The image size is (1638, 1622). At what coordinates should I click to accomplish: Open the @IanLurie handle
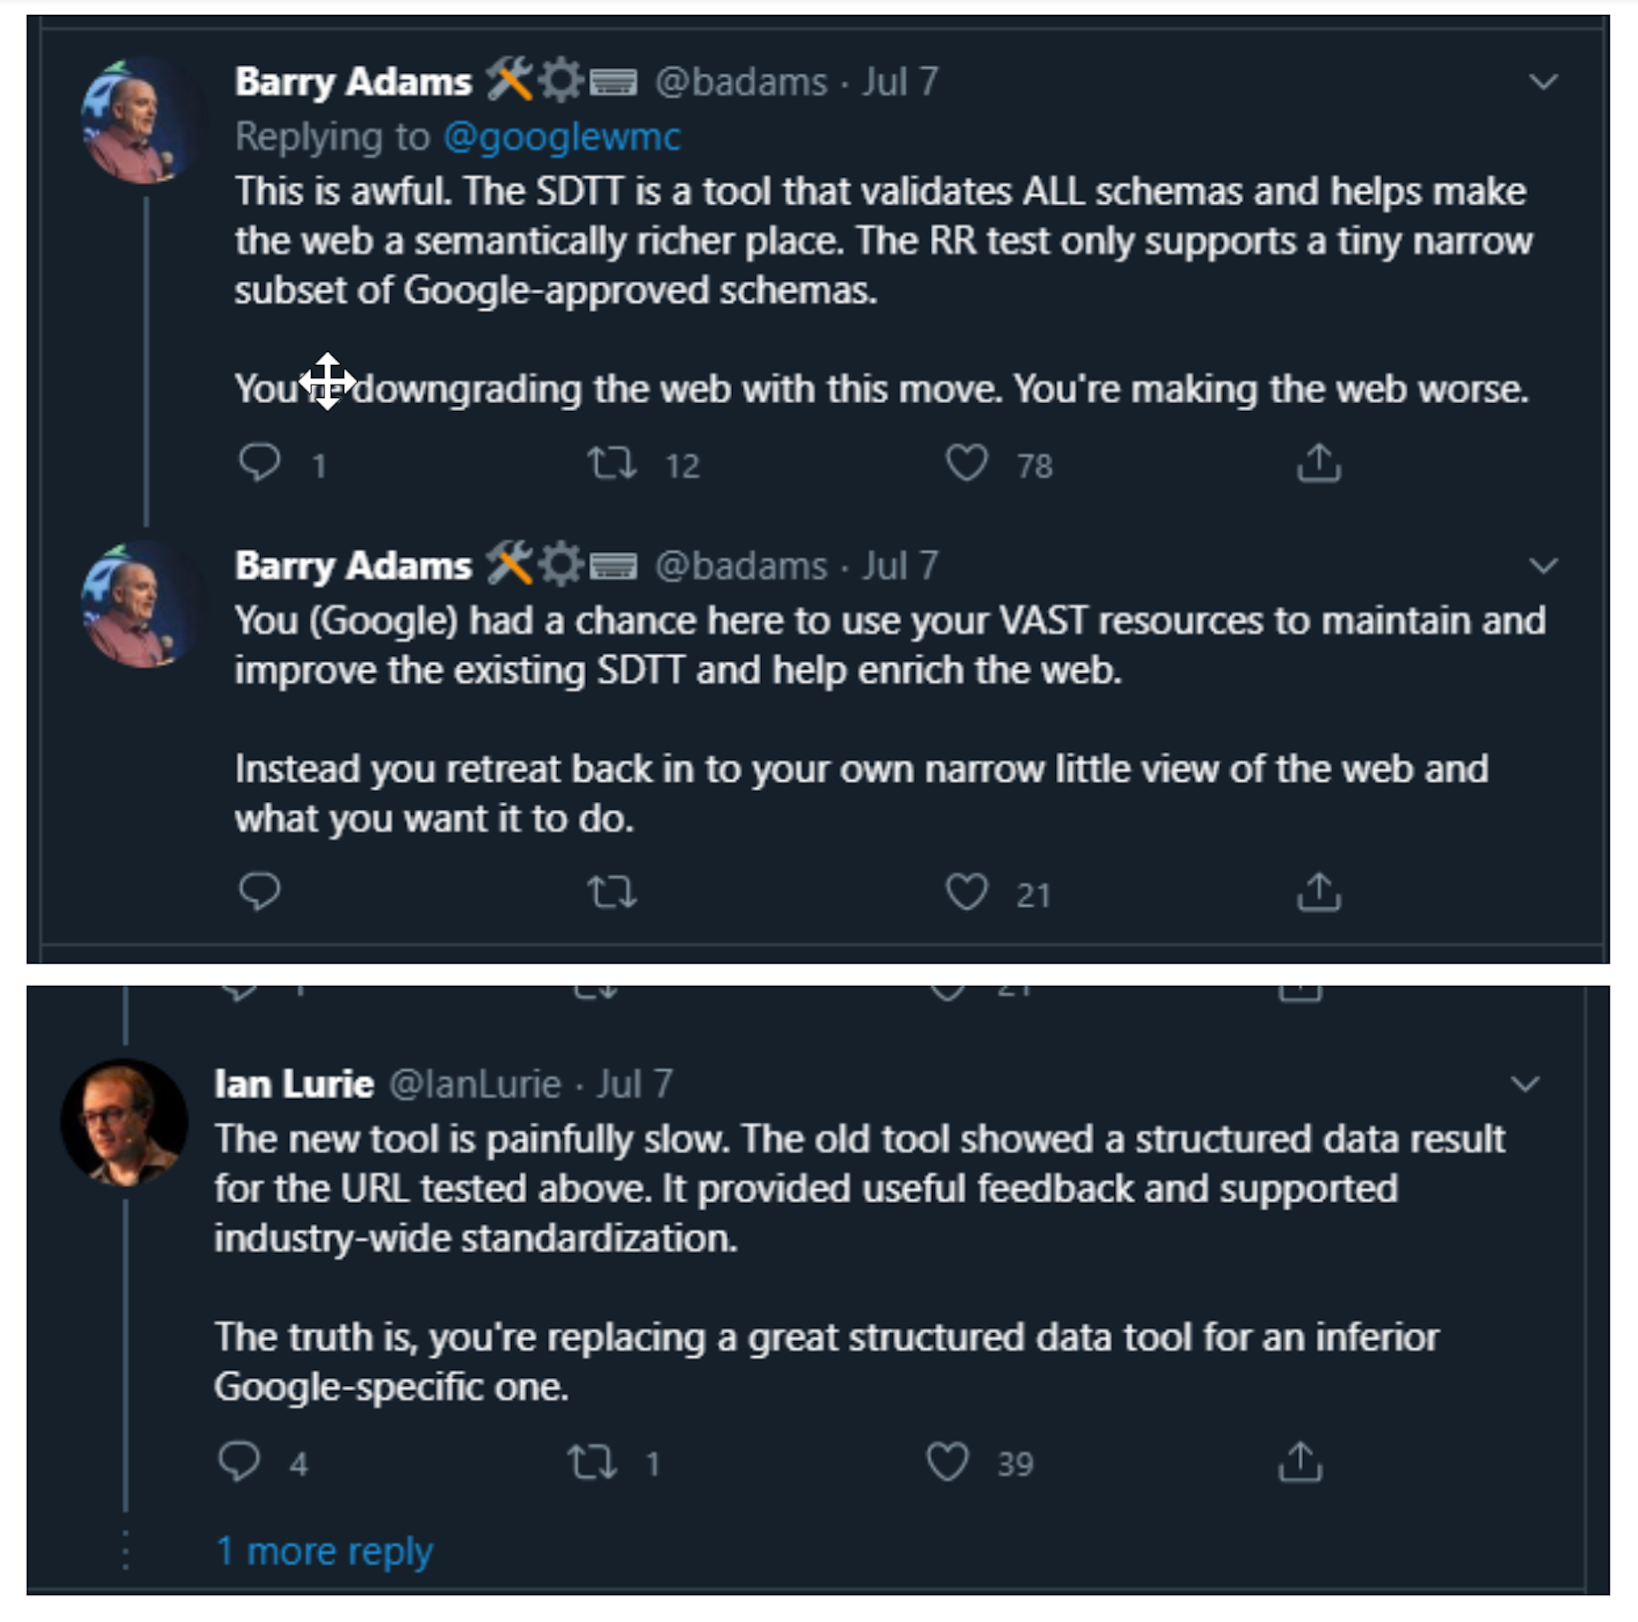click(x=475, y=1083)
